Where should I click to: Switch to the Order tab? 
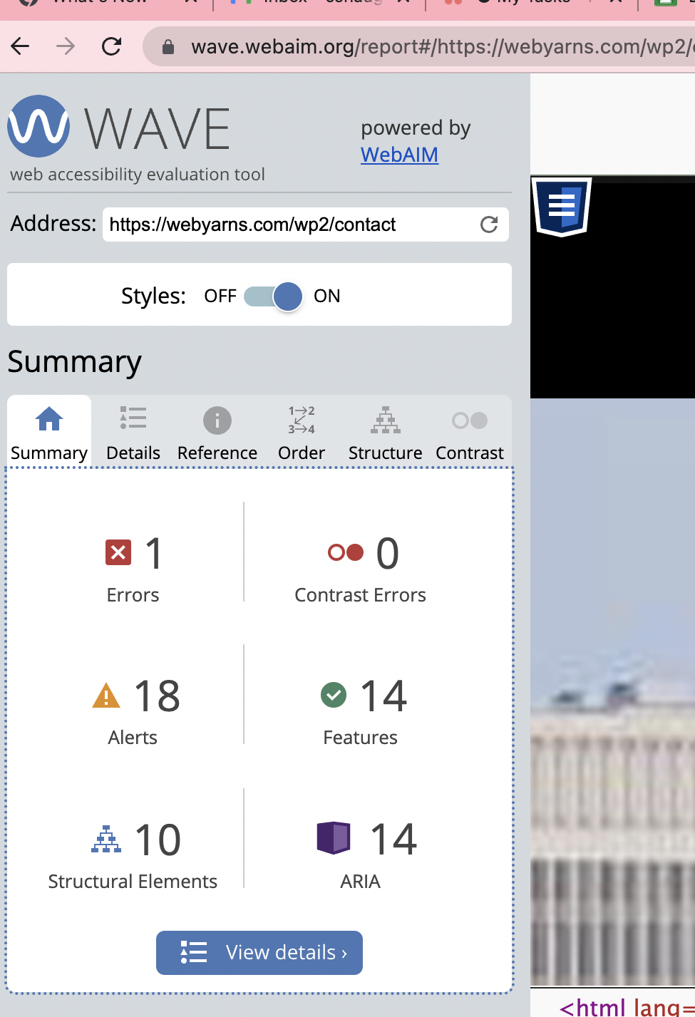[x=302, y=431]
